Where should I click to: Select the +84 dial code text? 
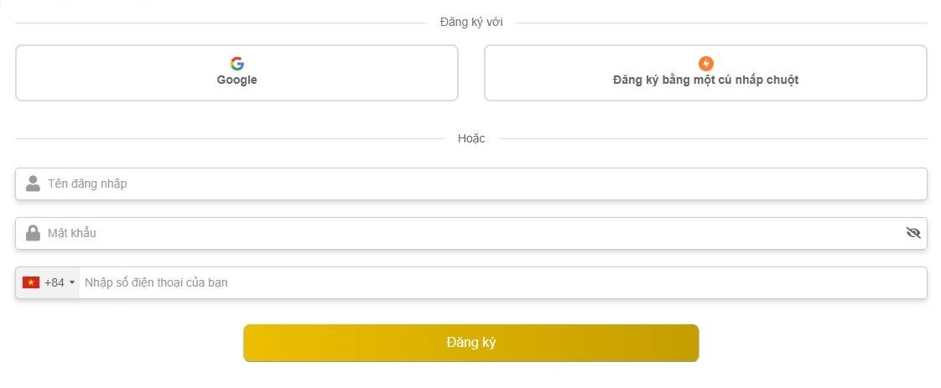55,282
